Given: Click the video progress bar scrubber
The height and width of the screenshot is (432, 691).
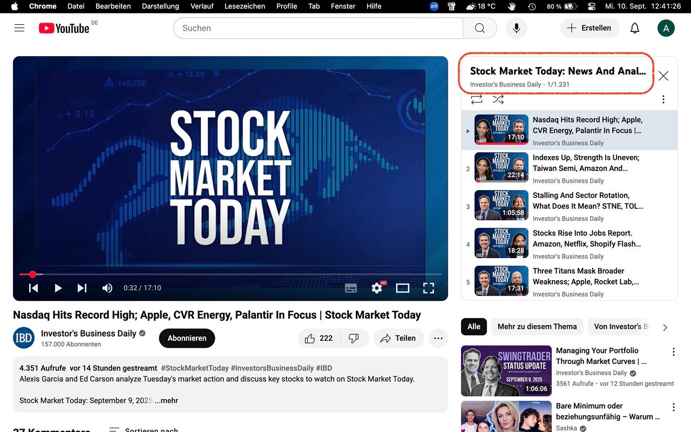Looking at the screenshot, I should pos(32,274).
